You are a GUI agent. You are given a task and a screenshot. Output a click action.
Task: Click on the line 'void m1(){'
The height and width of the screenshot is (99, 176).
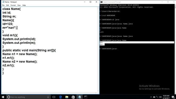10,35
